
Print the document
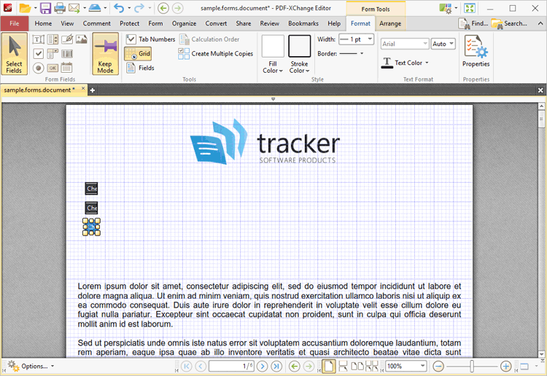tap(60, 8)
